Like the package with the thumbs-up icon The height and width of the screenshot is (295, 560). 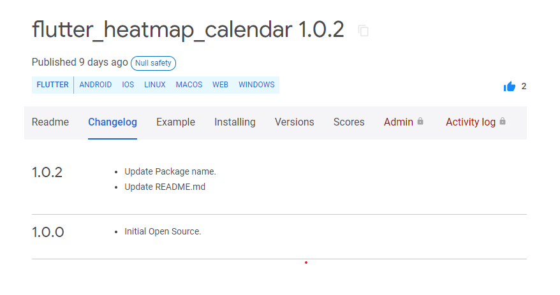[509, 87]
